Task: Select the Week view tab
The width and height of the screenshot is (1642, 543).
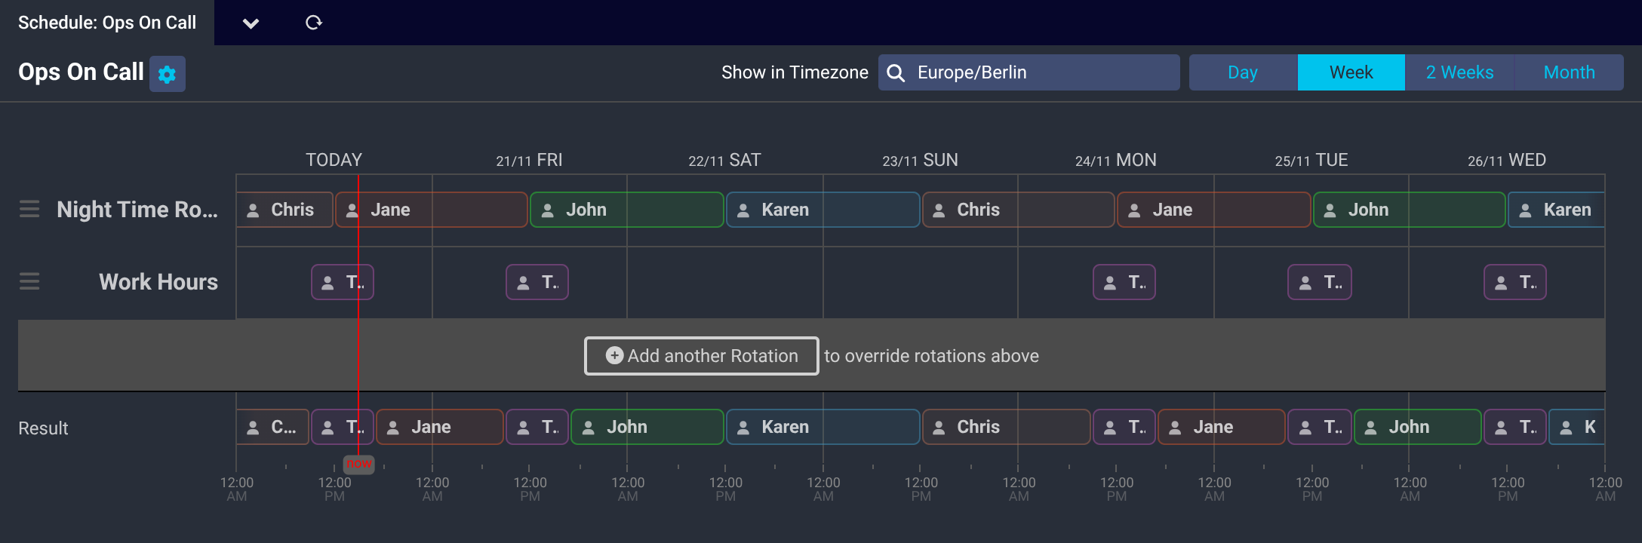Action: [1351, 72]
